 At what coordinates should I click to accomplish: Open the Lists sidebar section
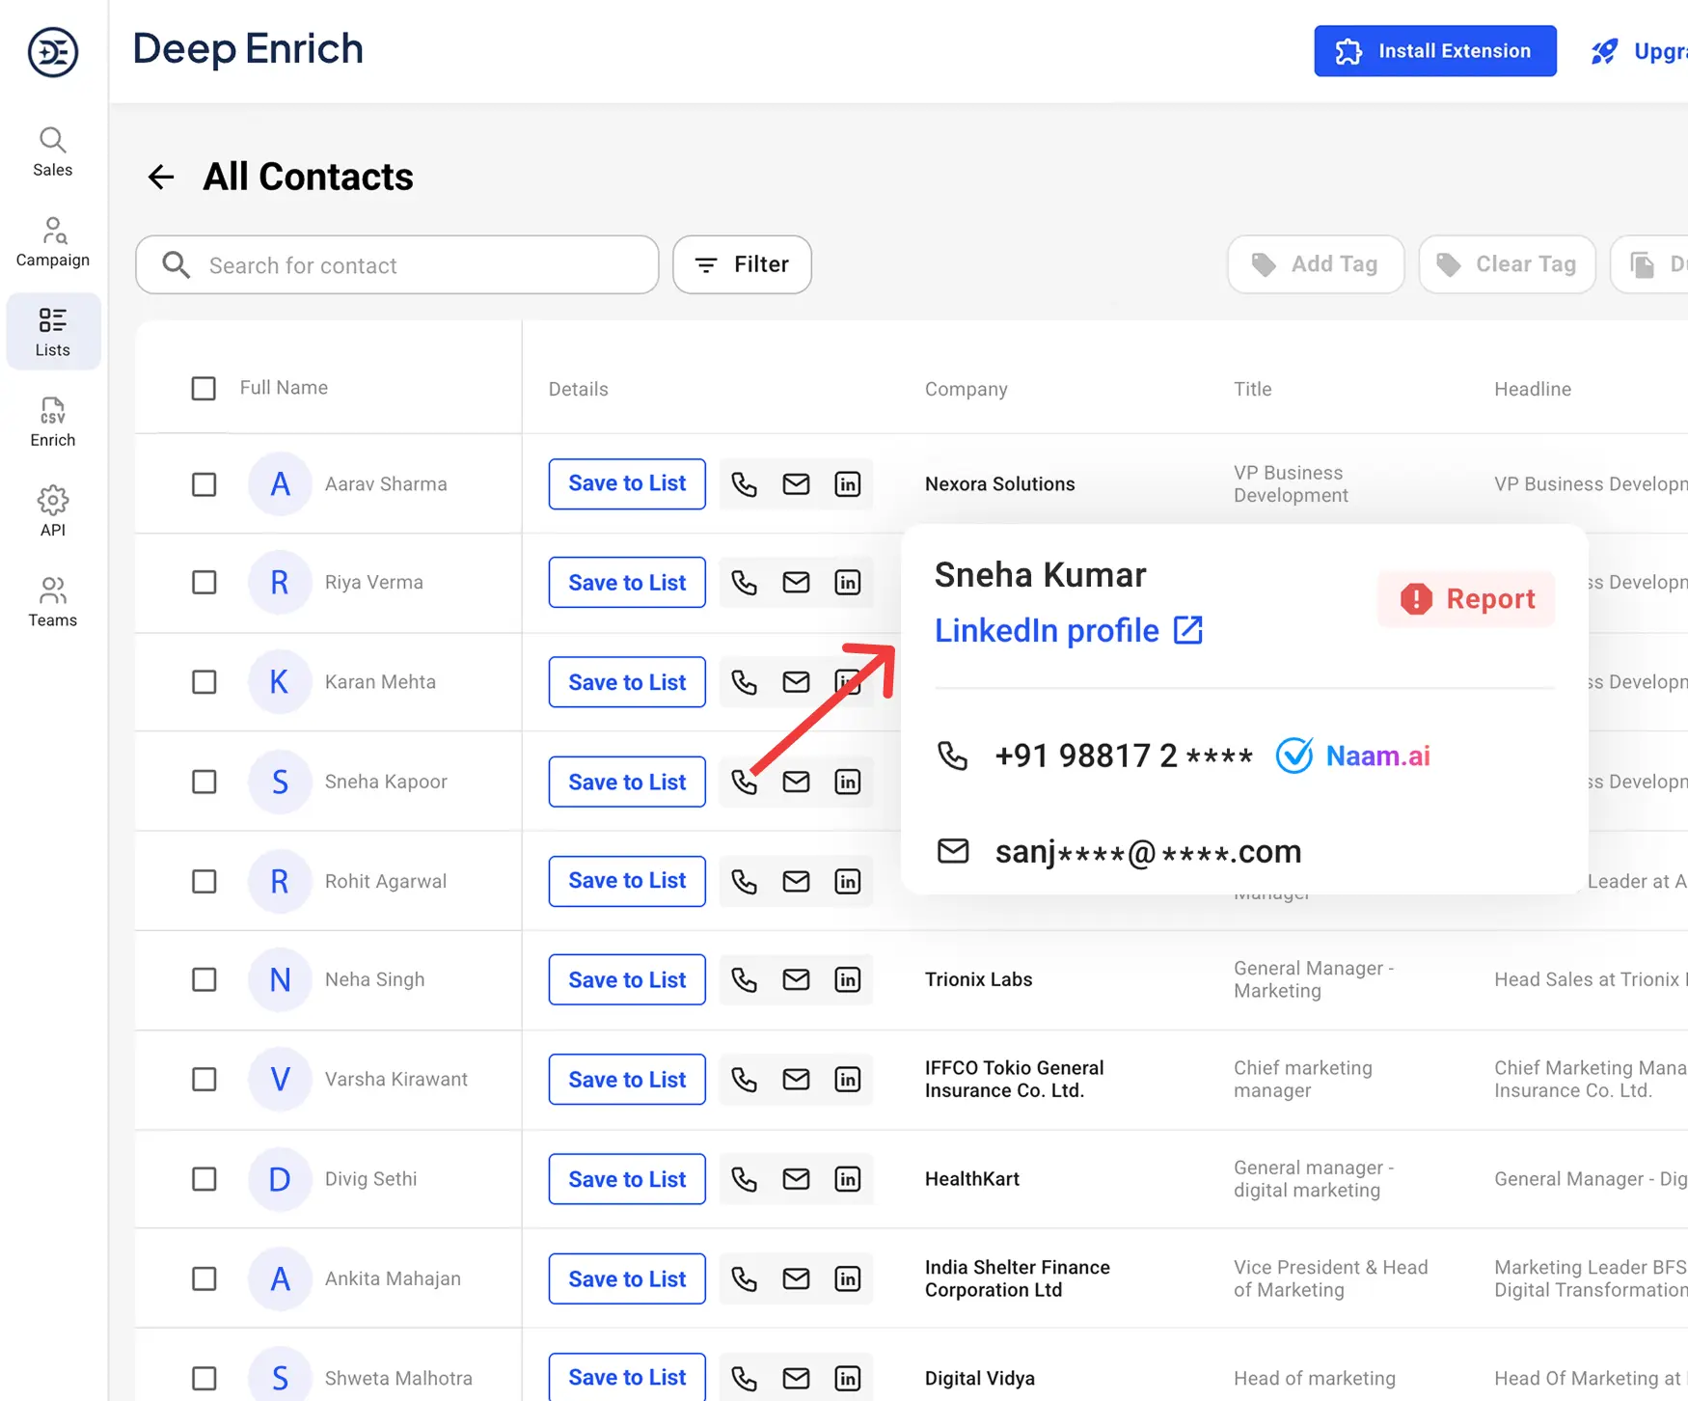53,332
